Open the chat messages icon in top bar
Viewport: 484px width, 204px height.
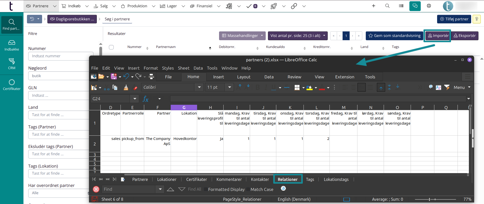pos(415,6)
